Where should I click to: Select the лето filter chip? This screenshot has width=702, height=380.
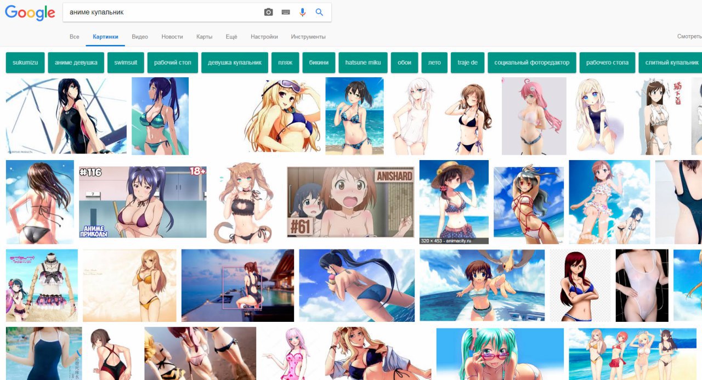[x=434, y=63]
